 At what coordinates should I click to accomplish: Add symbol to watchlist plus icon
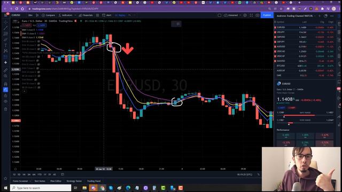[x=320, y=16]
